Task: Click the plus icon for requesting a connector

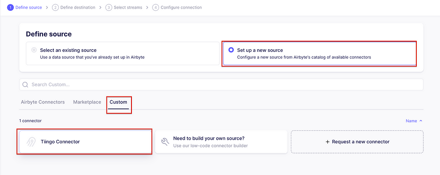Action: [327, 142]
